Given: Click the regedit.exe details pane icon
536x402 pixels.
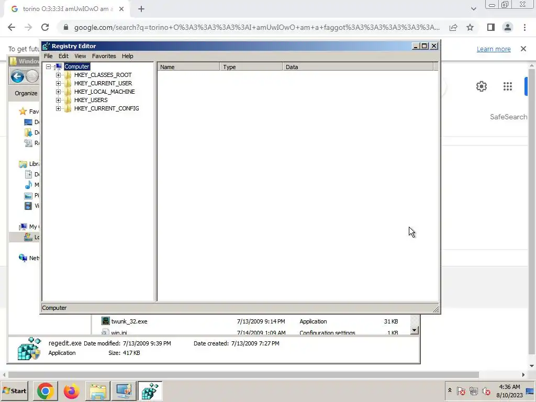Looking at the screenshot, I should [x=29, y=349].
